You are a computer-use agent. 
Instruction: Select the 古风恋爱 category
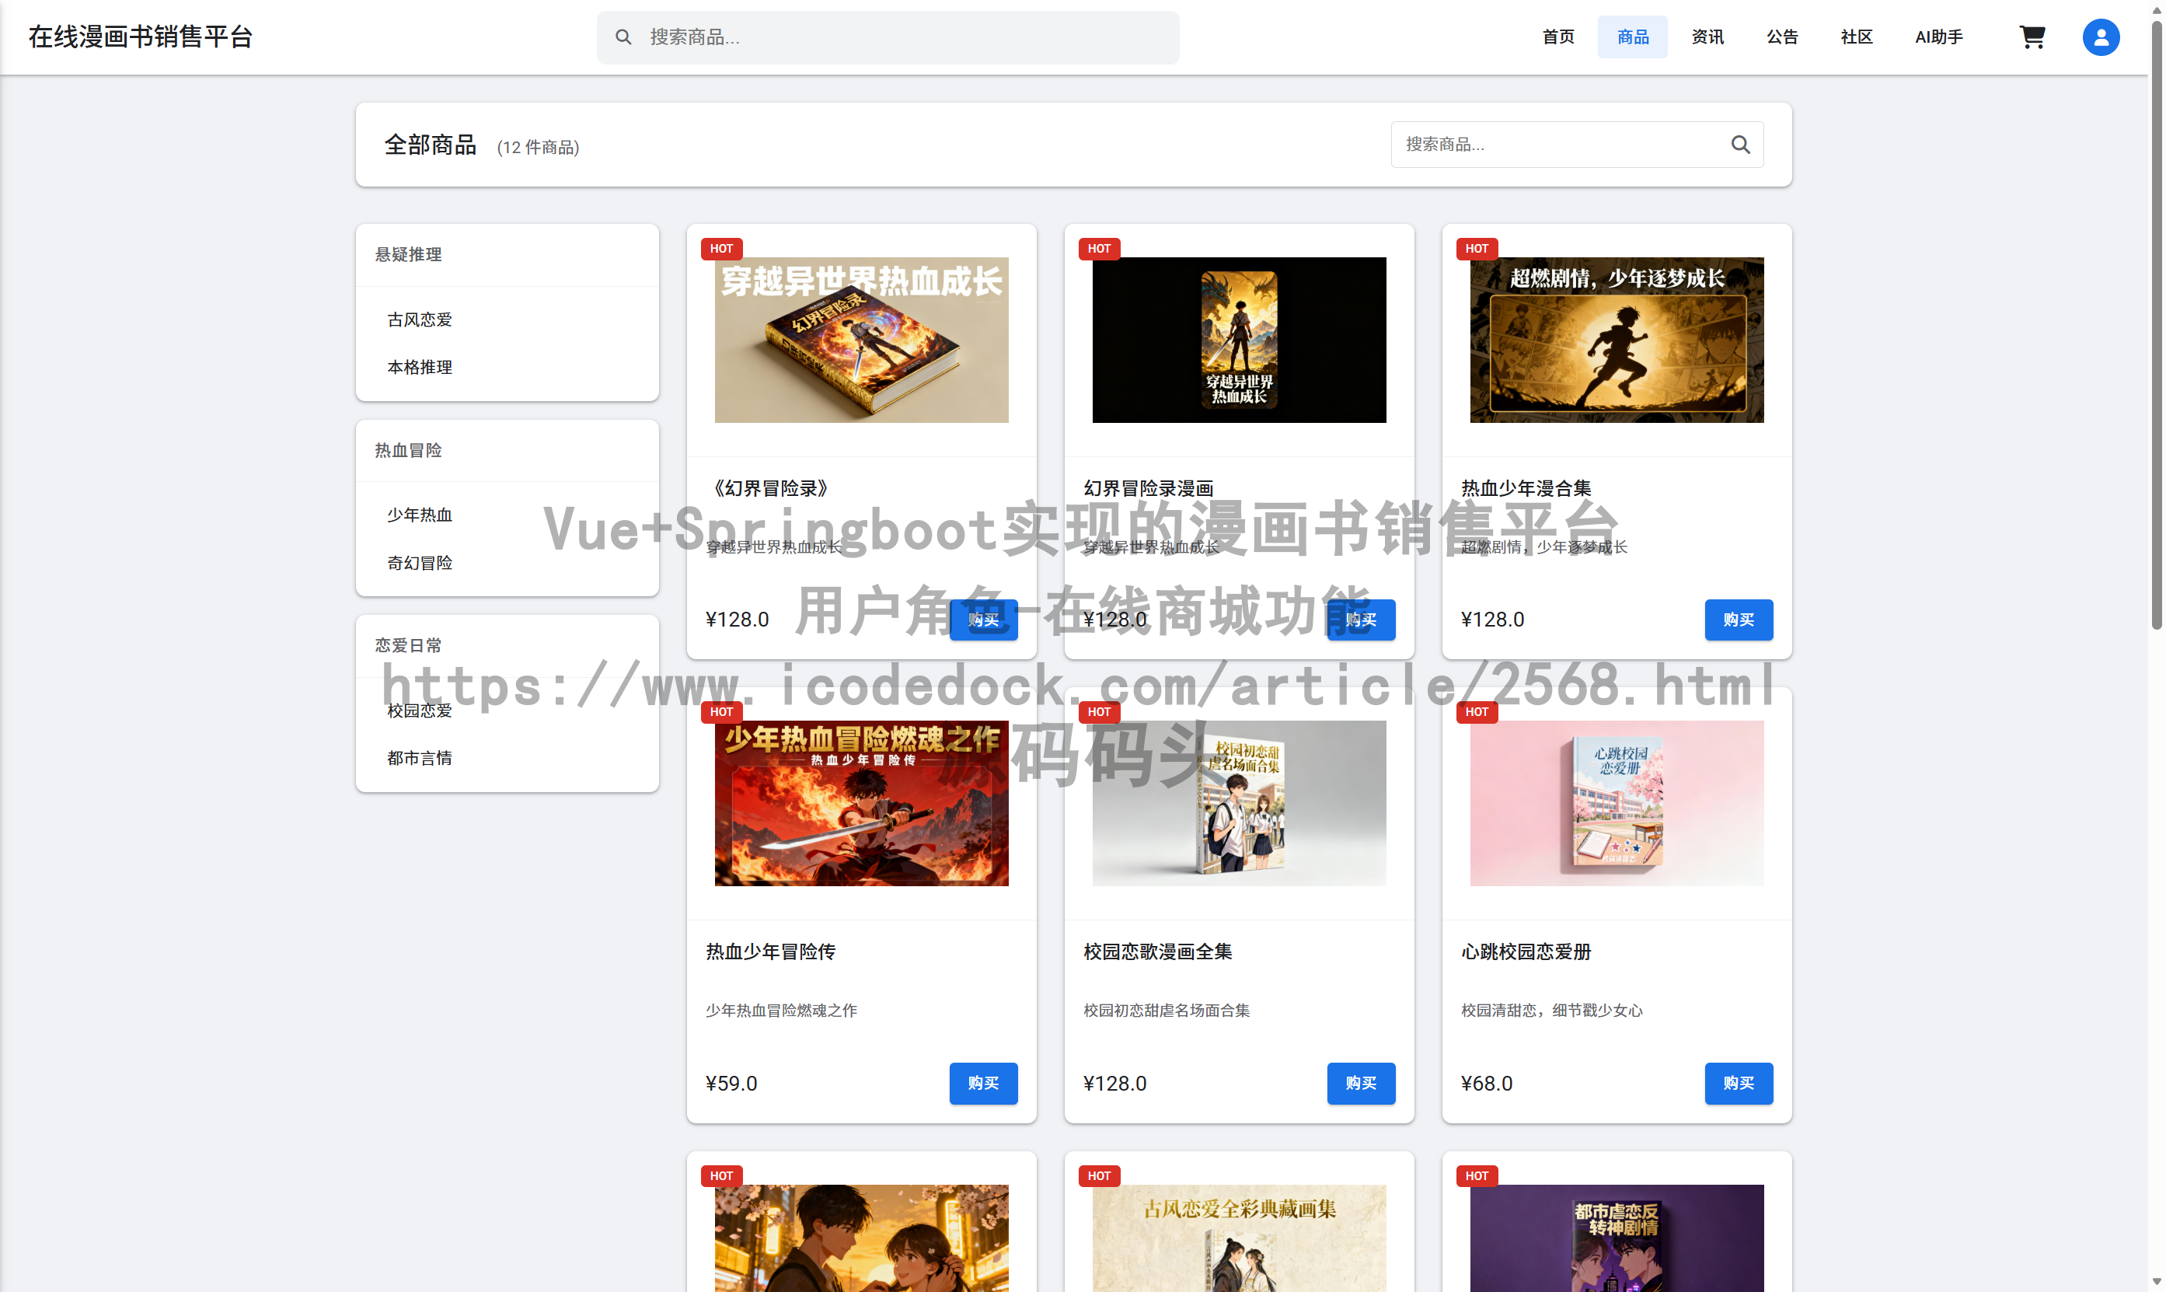click(x=419, y=319)
